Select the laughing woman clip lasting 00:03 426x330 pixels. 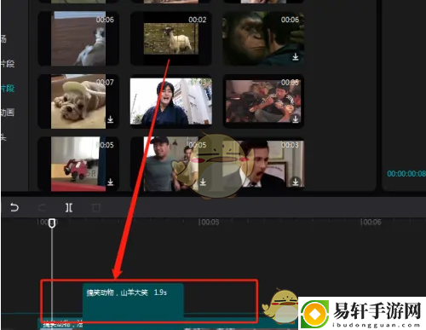point(171,101)
